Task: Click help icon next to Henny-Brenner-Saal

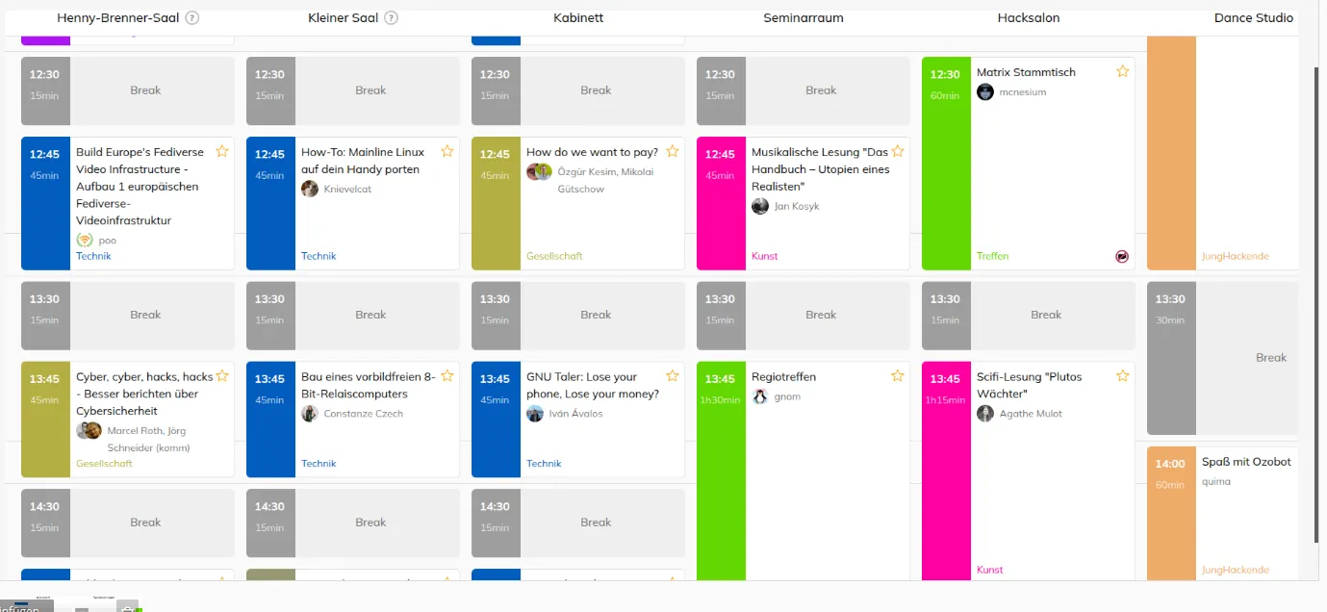Action: (x=191, y=17)
